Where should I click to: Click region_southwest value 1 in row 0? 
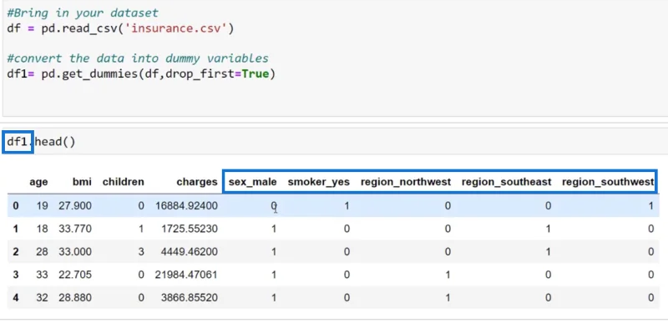(651, 206)
